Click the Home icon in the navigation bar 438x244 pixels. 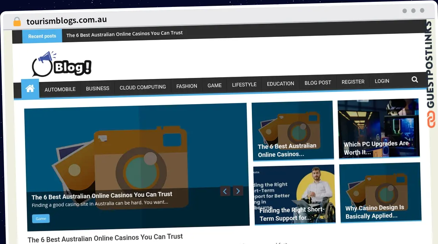pyautogui.click(x=30, y=88)
